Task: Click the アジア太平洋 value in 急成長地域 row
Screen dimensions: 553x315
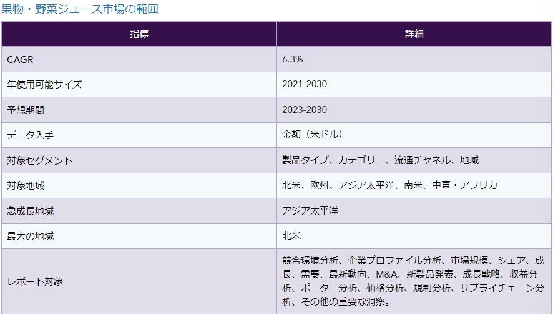Action: 310,211
